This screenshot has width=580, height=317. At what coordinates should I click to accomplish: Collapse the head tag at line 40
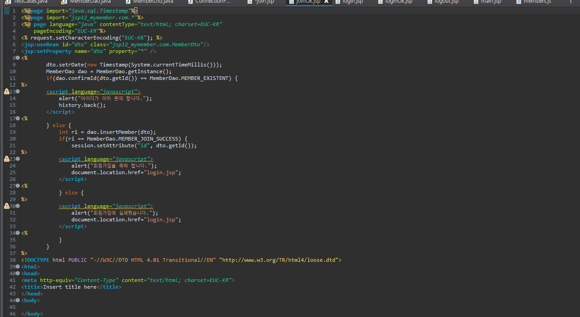[x=18, y=273]
